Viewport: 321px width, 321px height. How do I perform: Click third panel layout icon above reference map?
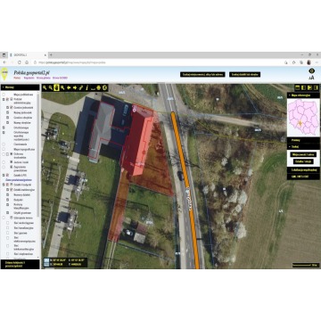click(309, 87)
